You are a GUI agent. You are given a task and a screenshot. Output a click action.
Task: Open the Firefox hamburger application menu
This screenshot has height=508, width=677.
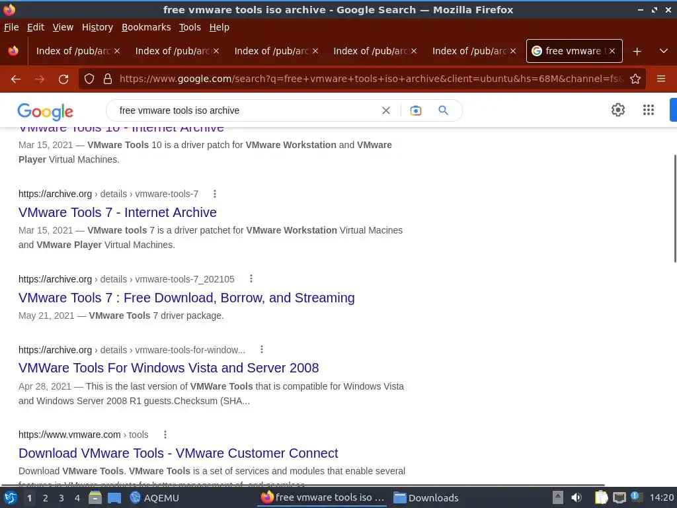pos(661,79)
